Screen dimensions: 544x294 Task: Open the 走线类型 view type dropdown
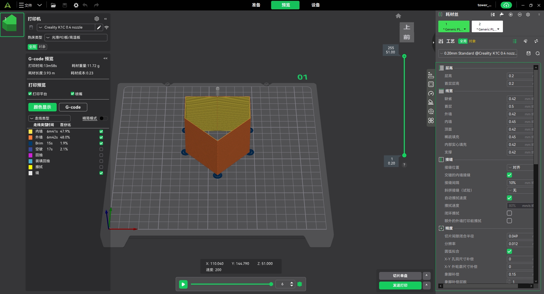pos(49,118)
